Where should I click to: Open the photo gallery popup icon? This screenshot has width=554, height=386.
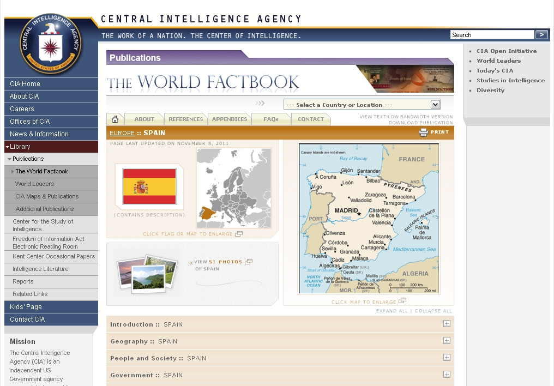(249, 261)
